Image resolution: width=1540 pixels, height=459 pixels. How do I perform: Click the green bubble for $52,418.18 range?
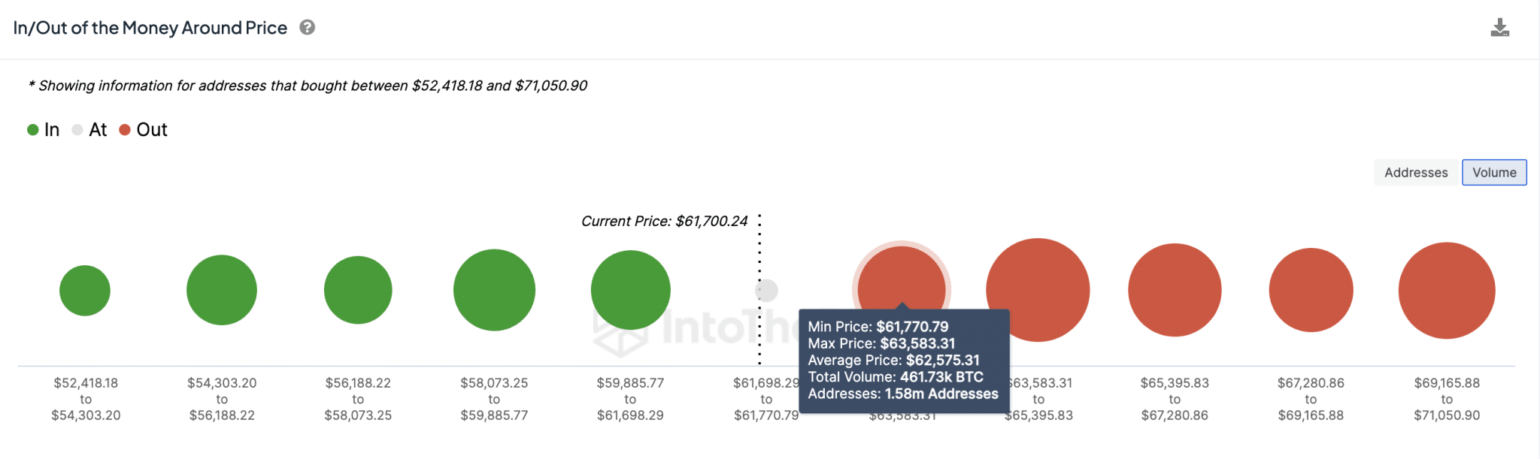point(85,290)
